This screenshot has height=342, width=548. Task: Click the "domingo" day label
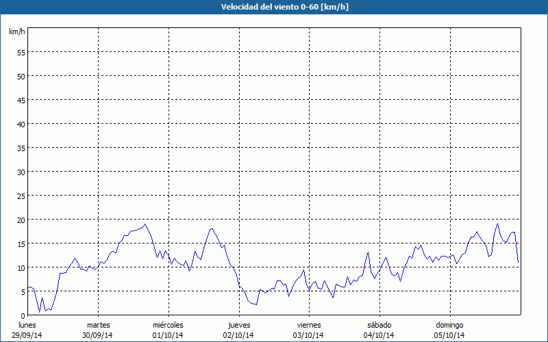(x=450, y=324)
